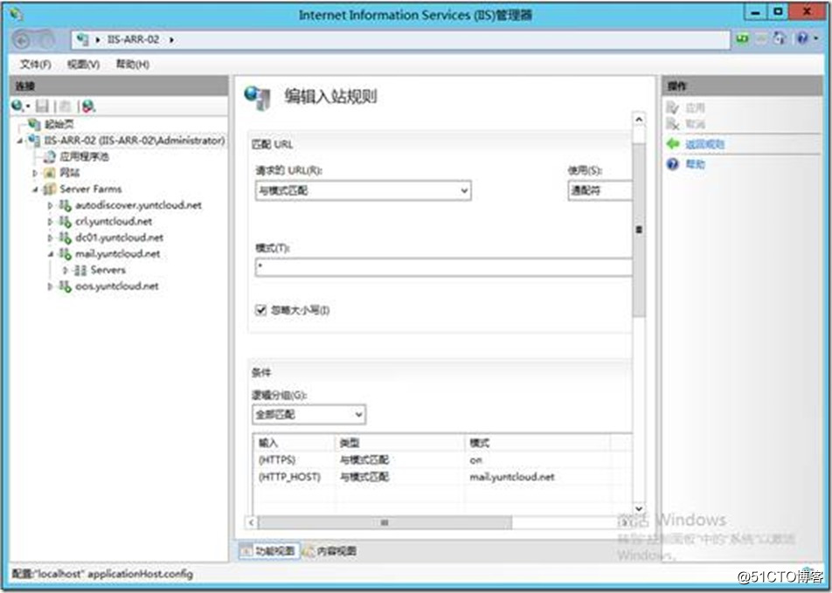
Task: Select the Application Pools tree item
Action: coord(85,156)
